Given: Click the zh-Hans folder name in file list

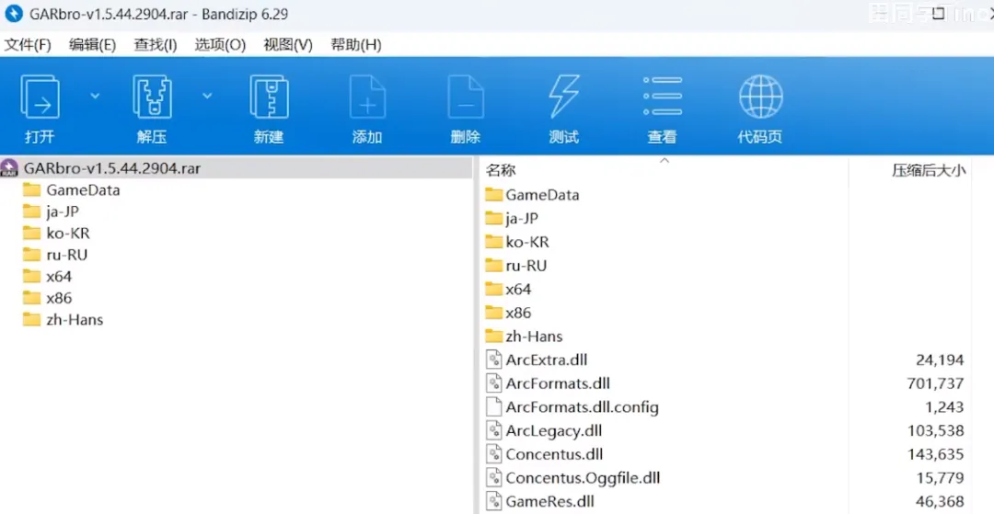Looking at the screenshot, I should coord(534,337).
